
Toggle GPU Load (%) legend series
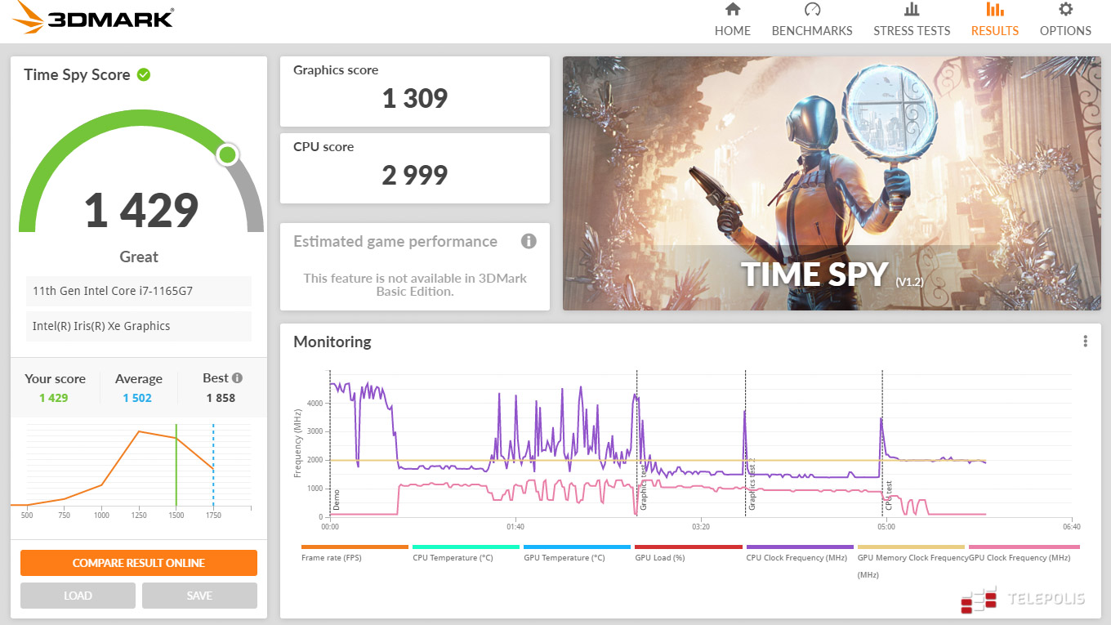click(659, 557)
